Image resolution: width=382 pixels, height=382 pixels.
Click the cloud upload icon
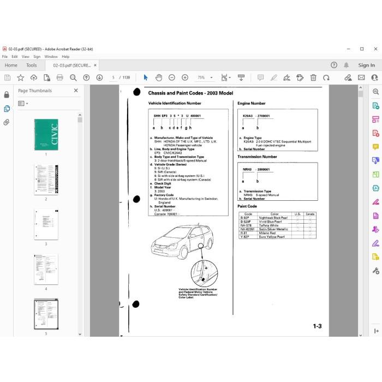tap(34, 77)
